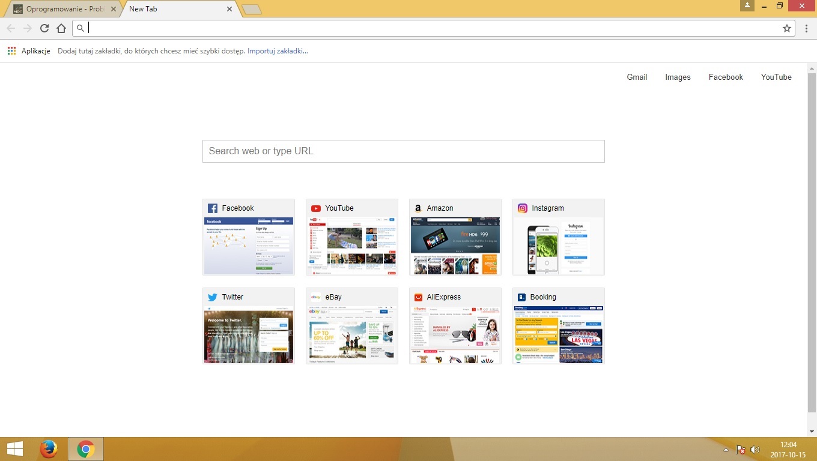The image size is (817, 461).
Task: Click the search magnifier in address bar
Action: click(x=80, y=28)
